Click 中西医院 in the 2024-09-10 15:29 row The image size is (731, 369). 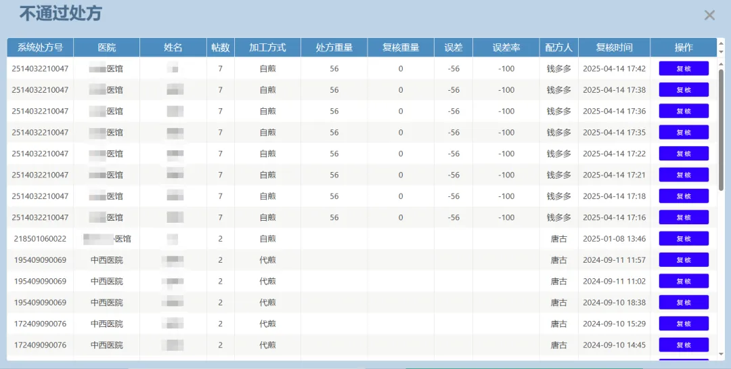[106, 324]
